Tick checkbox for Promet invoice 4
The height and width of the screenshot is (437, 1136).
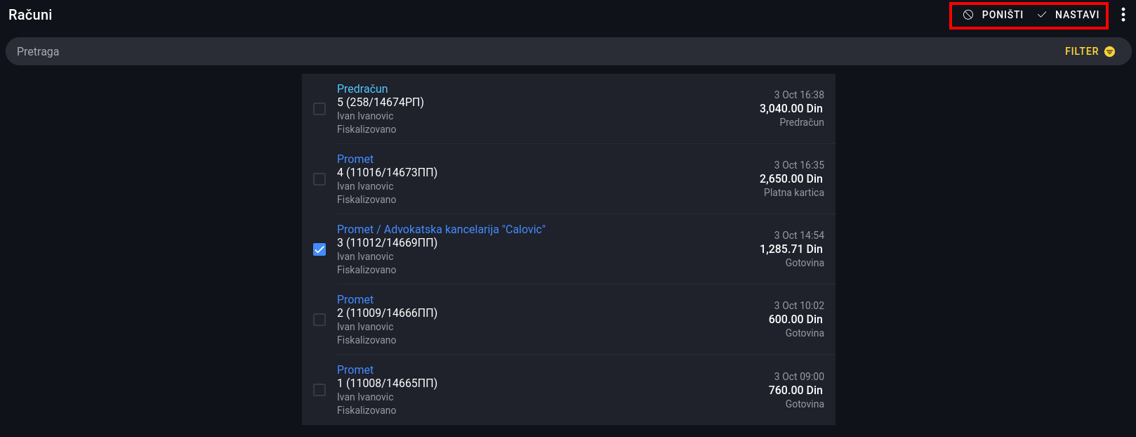[x=319, y=179]
